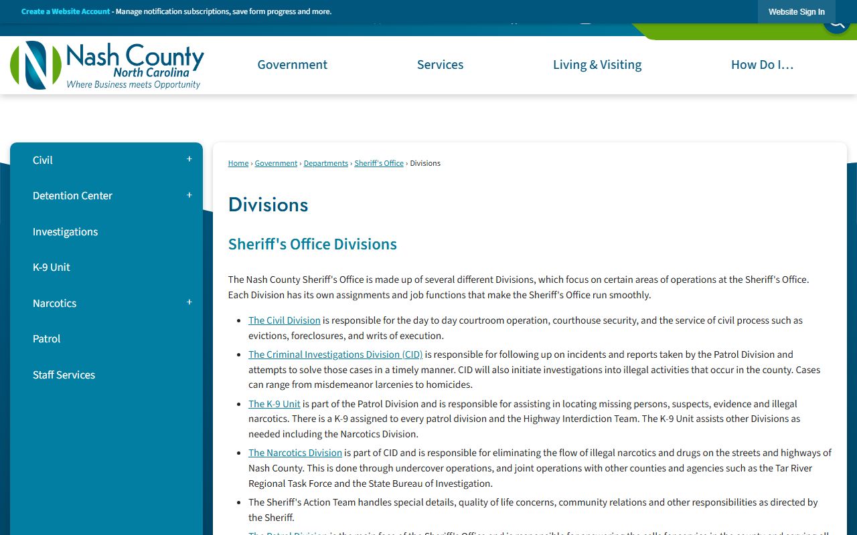Image resolution: width=857 pixels, height=535 pixels.
Task: Open The Narcotics Division link
Action: (295, 453)
